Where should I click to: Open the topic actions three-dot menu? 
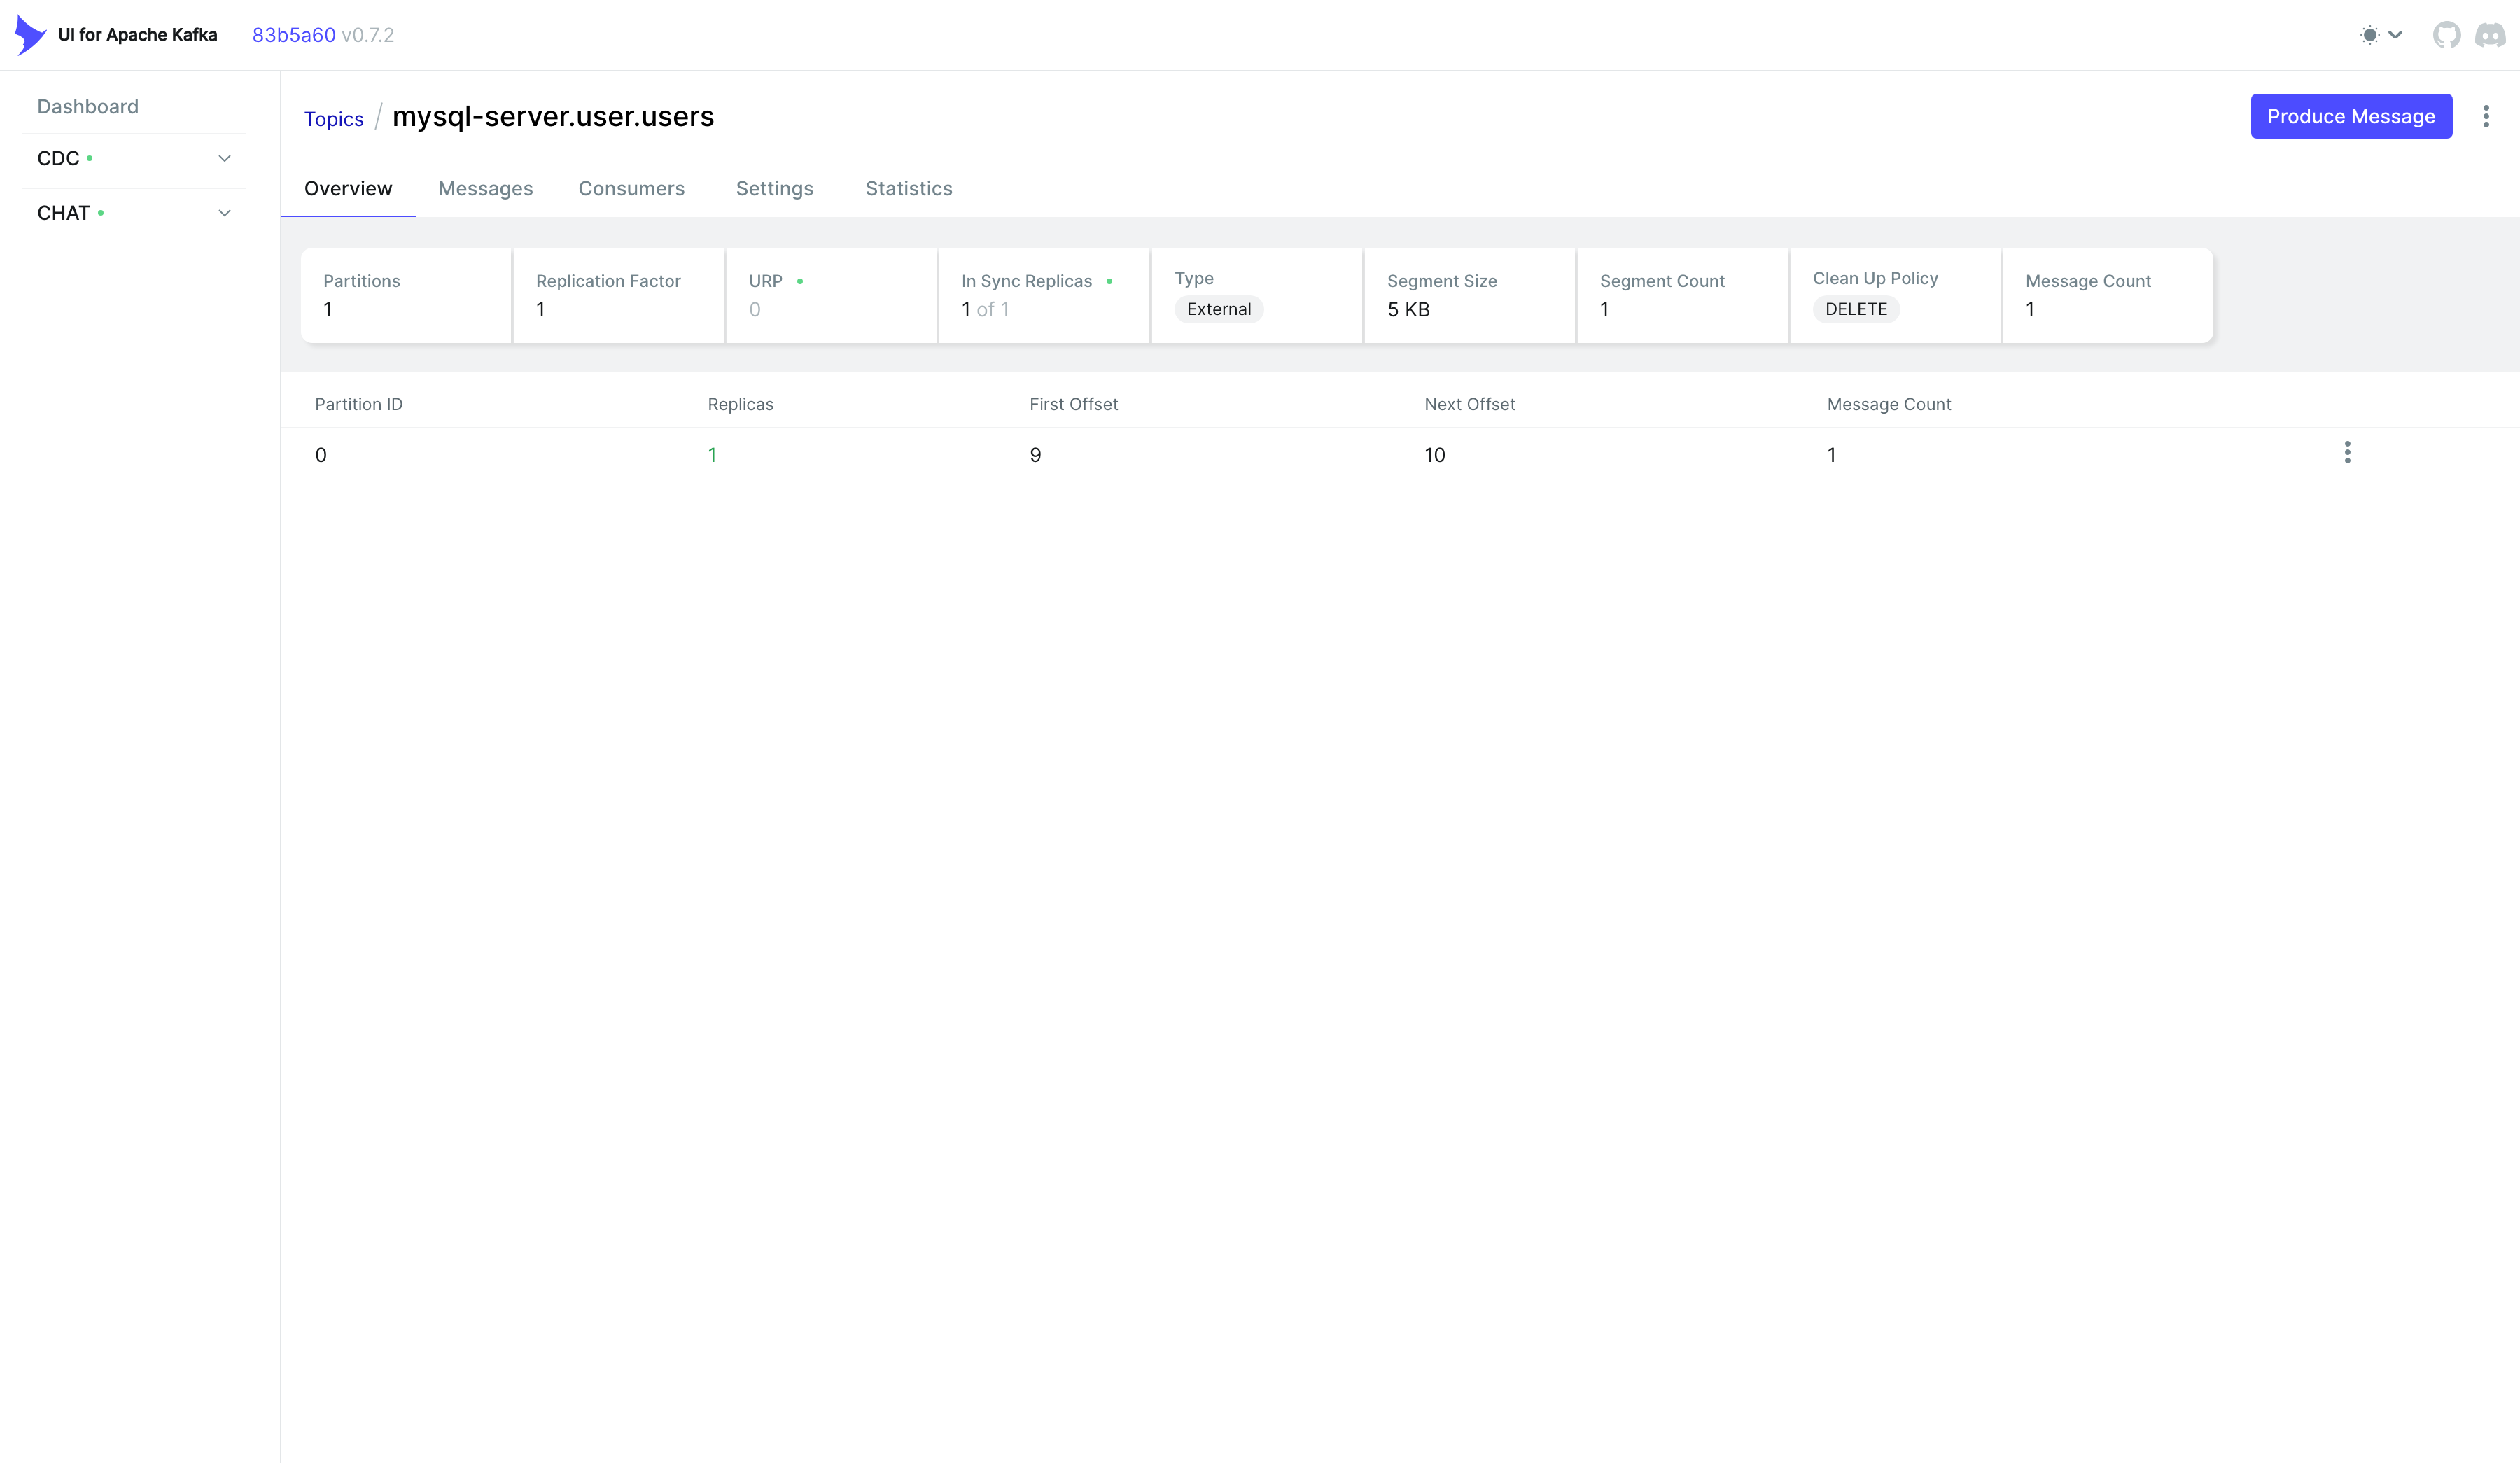click(2486, 117)
